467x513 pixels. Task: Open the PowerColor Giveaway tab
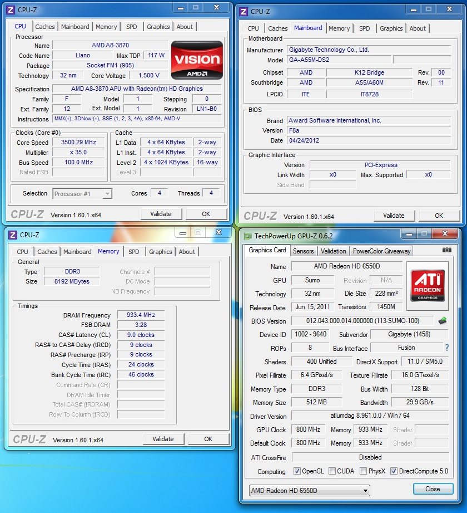click(381, 251)
